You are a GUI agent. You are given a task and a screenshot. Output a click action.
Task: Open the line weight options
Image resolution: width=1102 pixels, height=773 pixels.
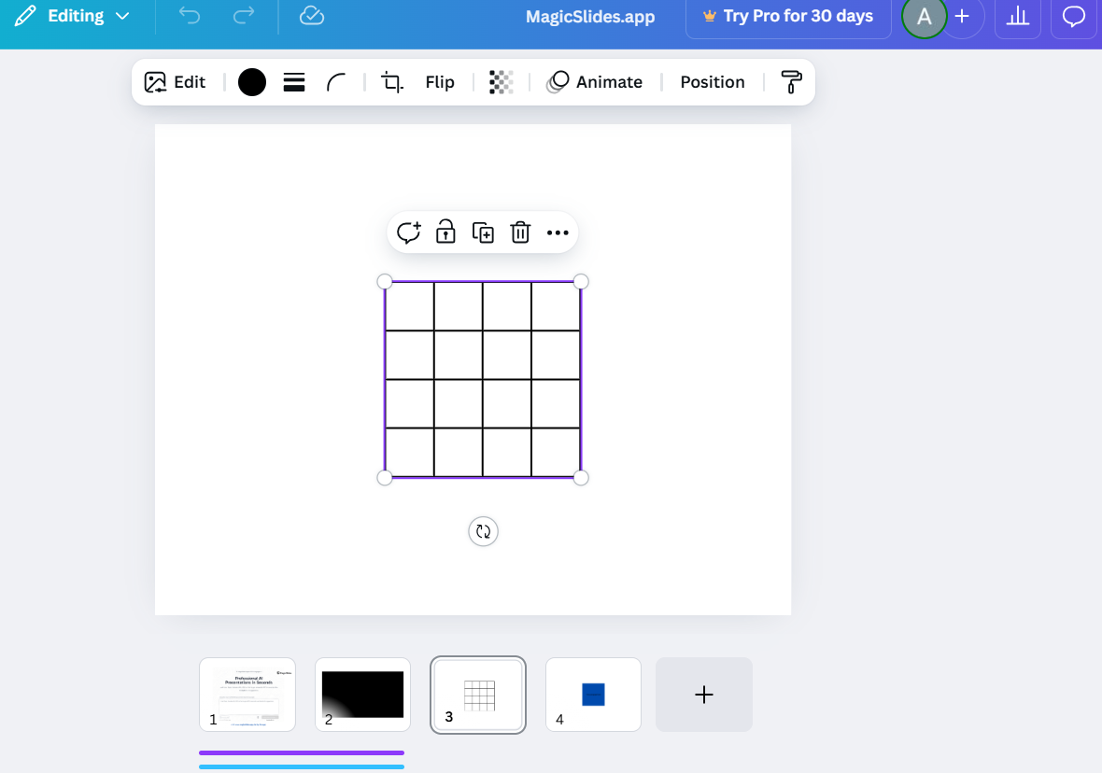point(294,82)
